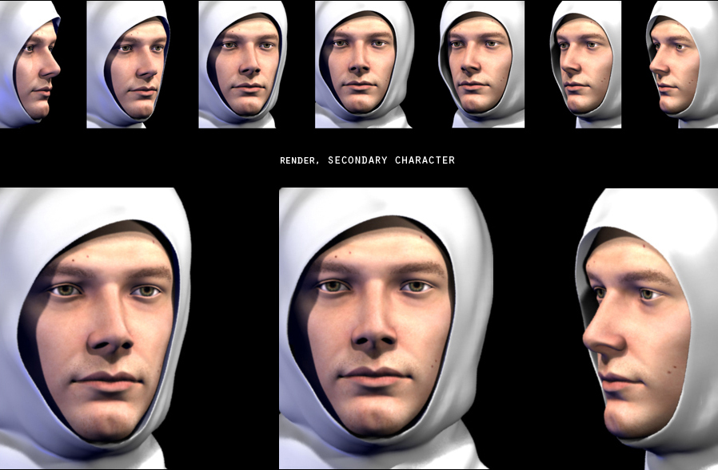
Task: Click the 'RENDER, SECONDARY CHARACTER' caption text
Action: coord(367,160)
